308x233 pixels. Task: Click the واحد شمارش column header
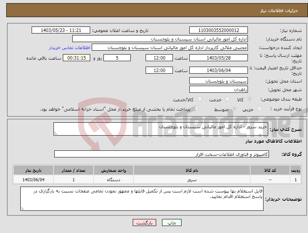114,170
